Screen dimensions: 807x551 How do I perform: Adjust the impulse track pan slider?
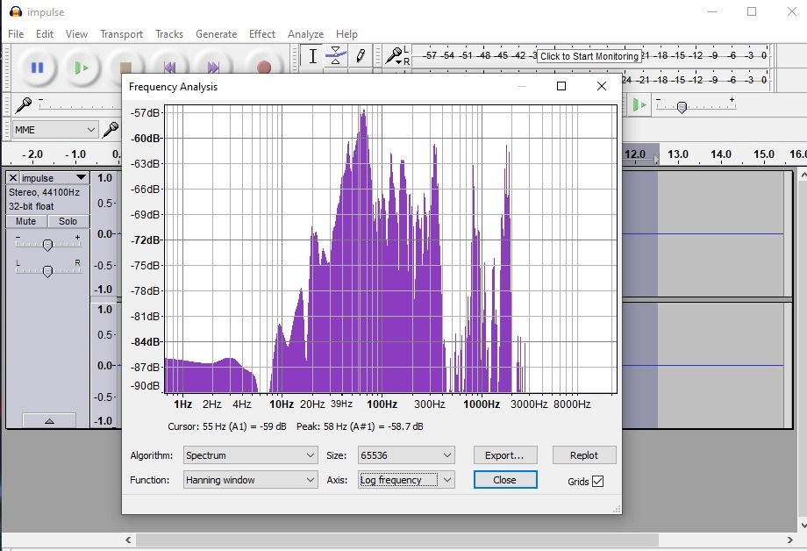[47, 271]
